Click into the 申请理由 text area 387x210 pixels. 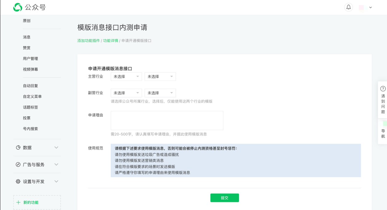pyautogui.click(x=167, y=121)
